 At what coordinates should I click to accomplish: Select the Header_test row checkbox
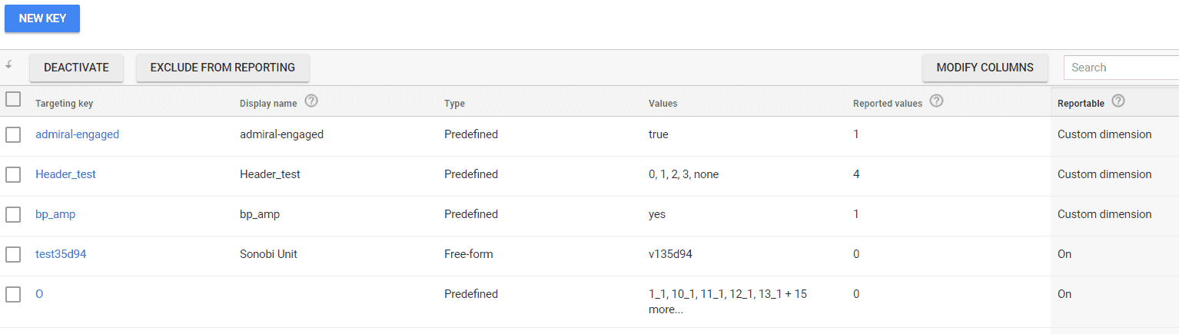coord(13,174)
